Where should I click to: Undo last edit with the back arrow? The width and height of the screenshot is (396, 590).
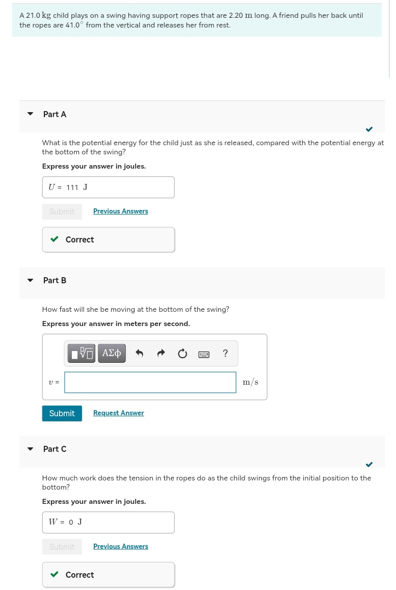point(139,353)
